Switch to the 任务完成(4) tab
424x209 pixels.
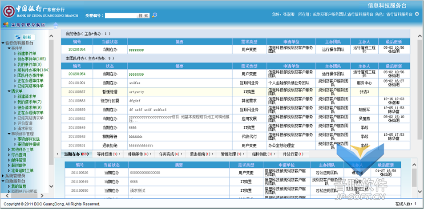(169, 154)
